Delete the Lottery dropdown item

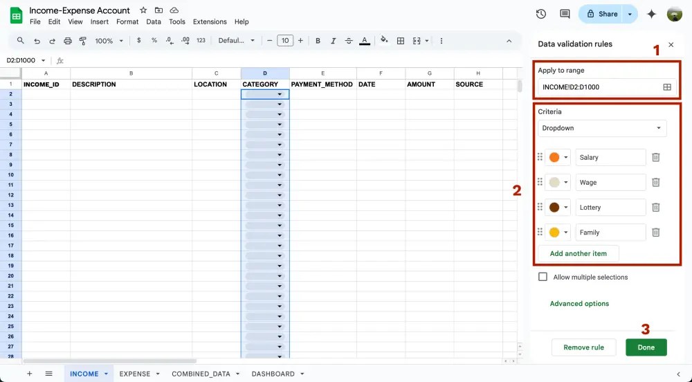(656, 208)
